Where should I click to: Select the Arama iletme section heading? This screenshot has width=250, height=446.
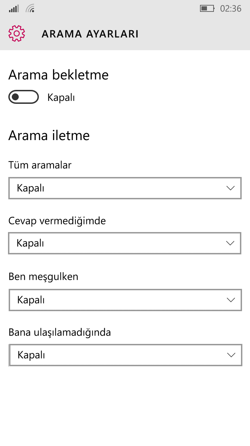tap(49, 136)
